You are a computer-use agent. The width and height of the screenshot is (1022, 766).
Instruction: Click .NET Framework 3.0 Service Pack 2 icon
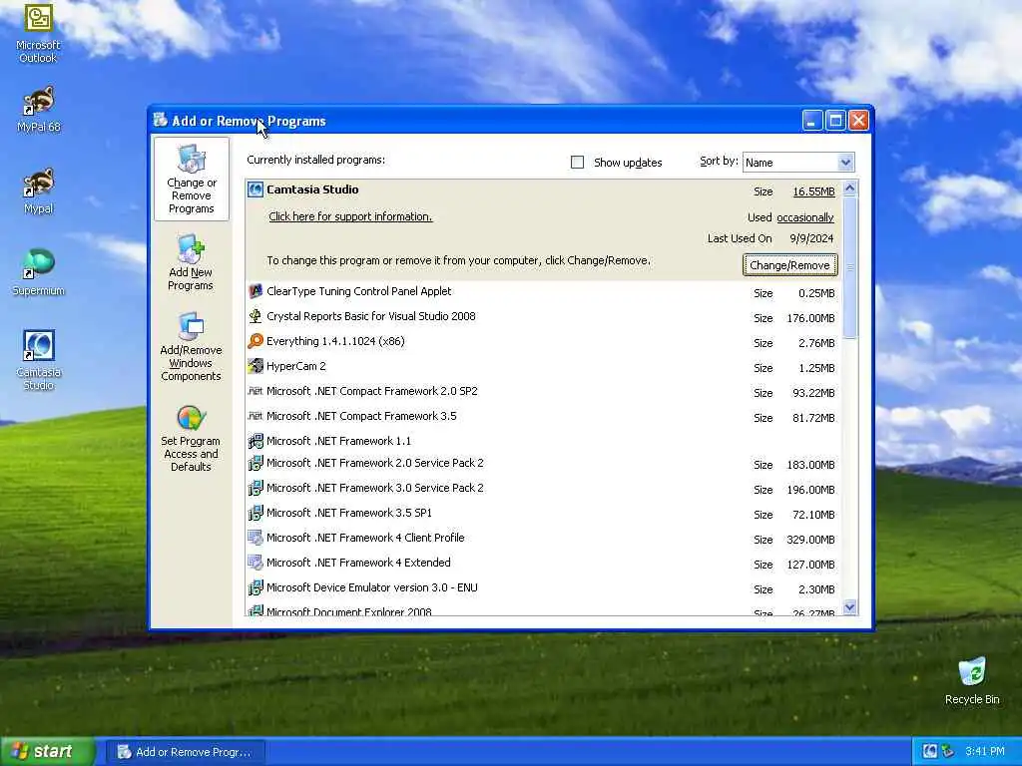pos(255,488)
